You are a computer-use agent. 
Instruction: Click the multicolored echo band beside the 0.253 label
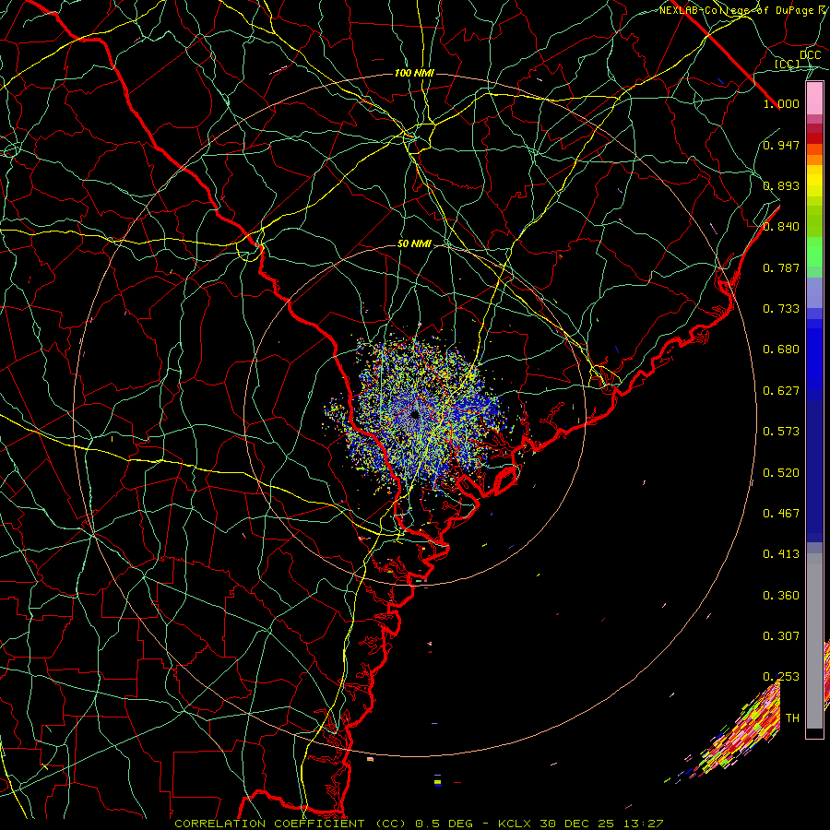coord(741,735)
